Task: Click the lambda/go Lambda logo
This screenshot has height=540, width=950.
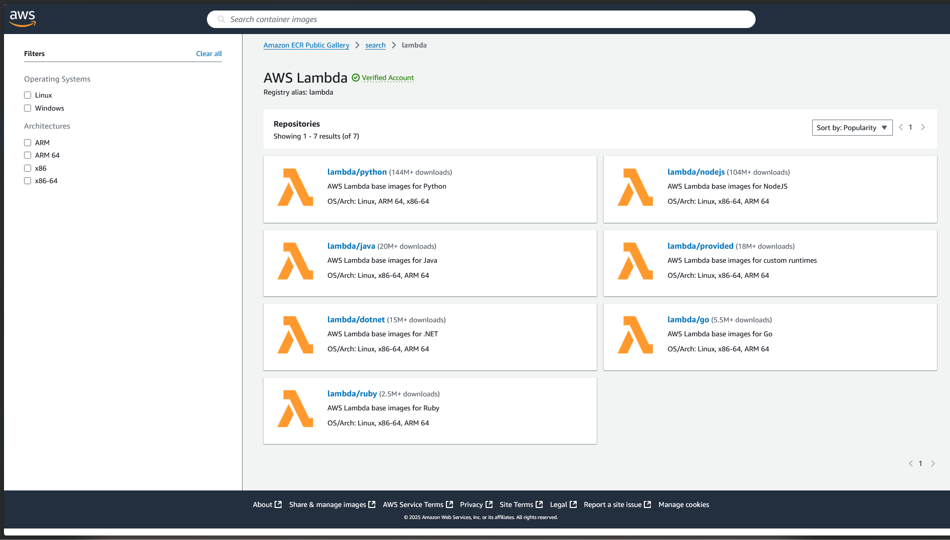Action: [635, 335]
